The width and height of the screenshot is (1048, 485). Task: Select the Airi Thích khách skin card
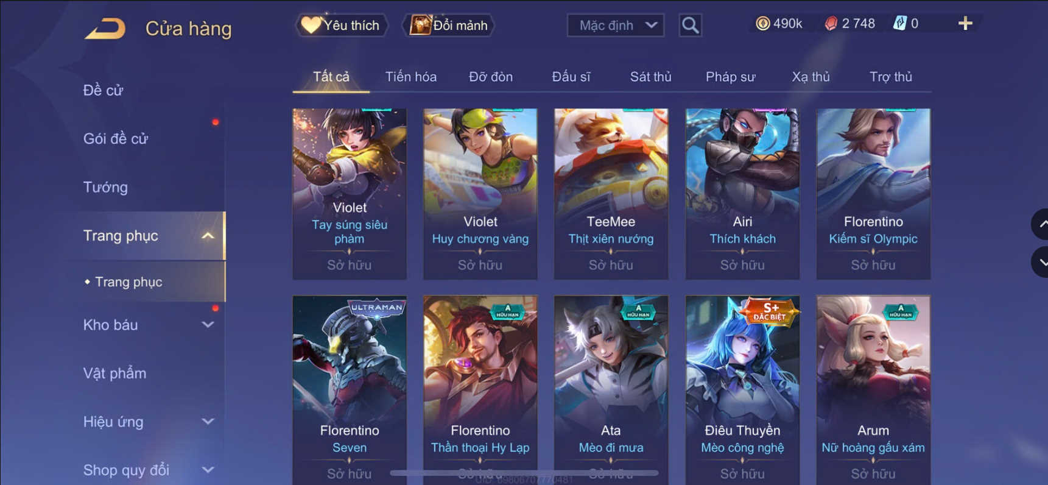coord(742,194)
